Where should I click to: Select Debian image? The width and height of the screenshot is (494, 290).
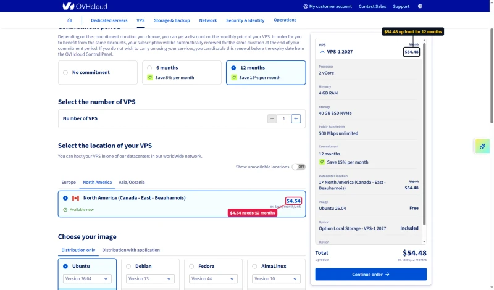click(x=128, y=267)
